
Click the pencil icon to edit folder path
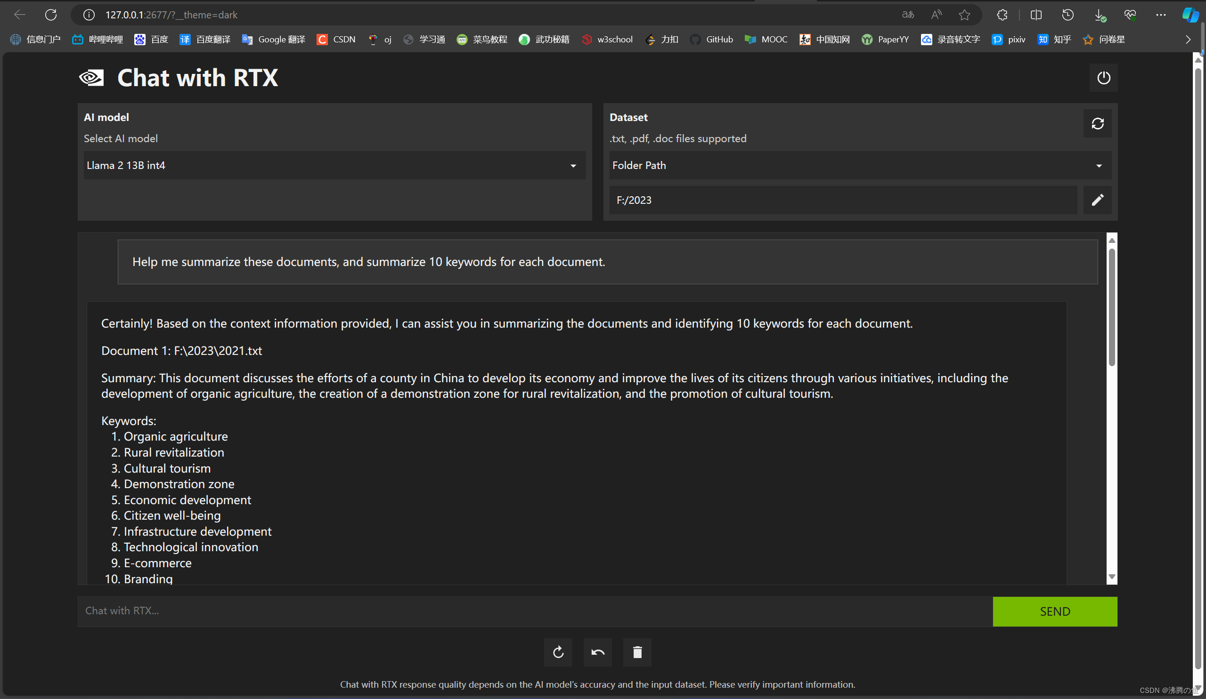pyautogui.click(x=1097, y=200)
